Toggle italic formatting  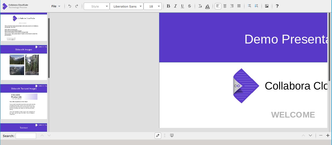click(x=175, y=6)
